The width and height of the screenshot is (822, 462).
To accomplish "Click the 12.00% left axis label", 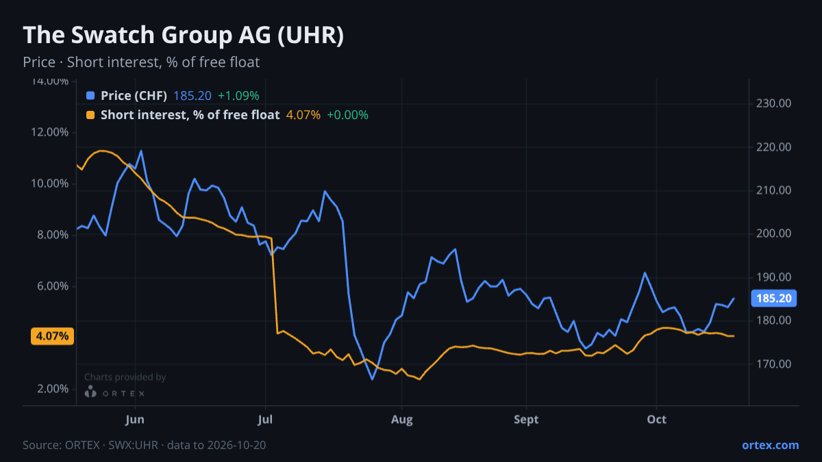I will [50, 132].
